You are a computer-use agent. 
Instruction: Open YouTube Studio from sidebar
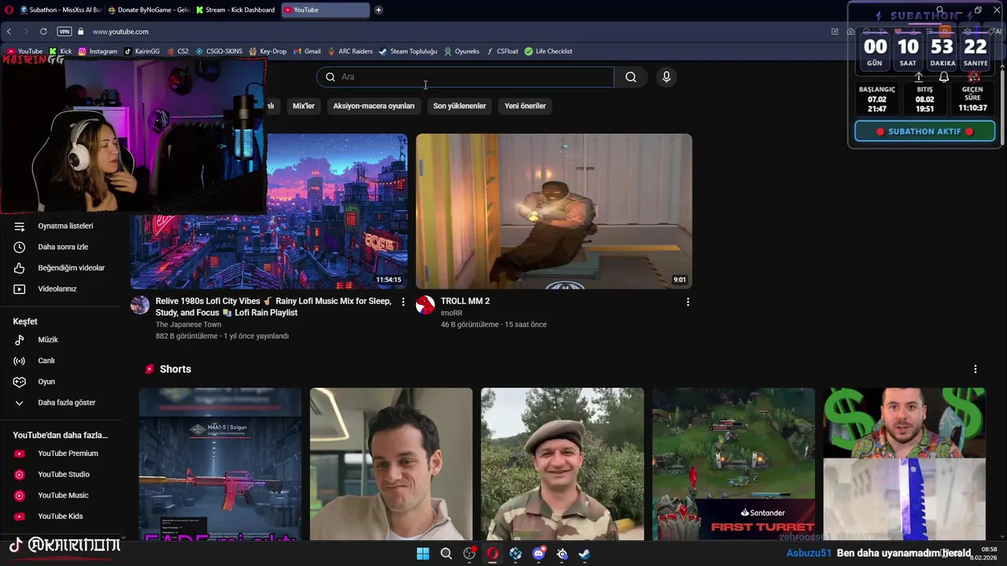click(x=63, y=475)
